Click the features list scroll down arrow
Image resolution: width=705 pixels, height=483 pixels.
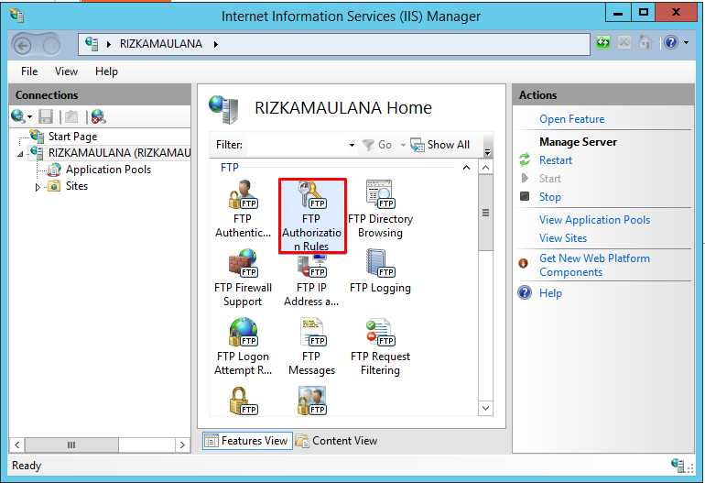[485, 408]
